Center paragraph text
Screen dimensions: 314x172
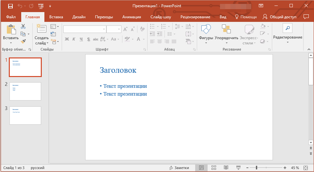pyautogui.click(x=160, y=41)
